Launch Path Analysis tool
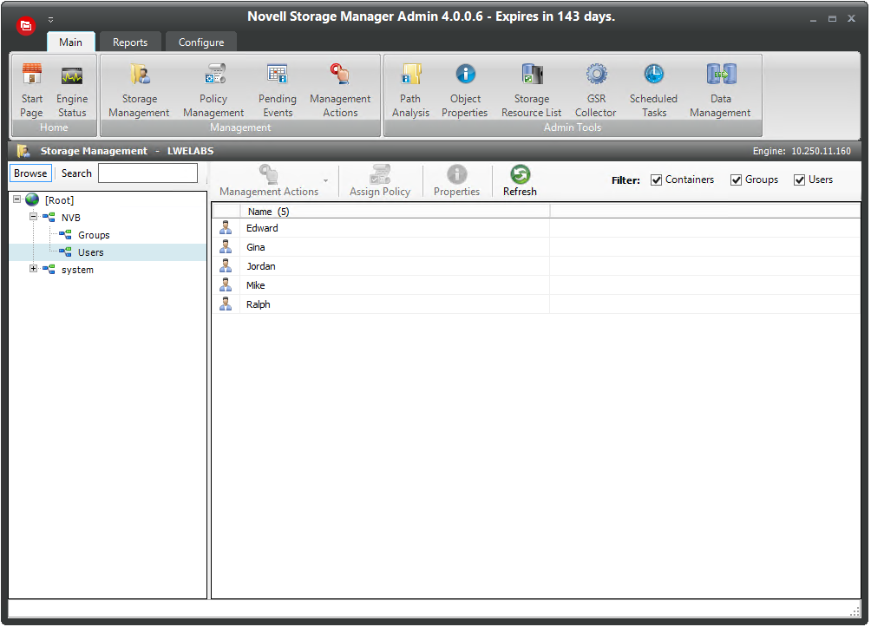The height and width of the screenshot is (627, 871). (410, 89)
